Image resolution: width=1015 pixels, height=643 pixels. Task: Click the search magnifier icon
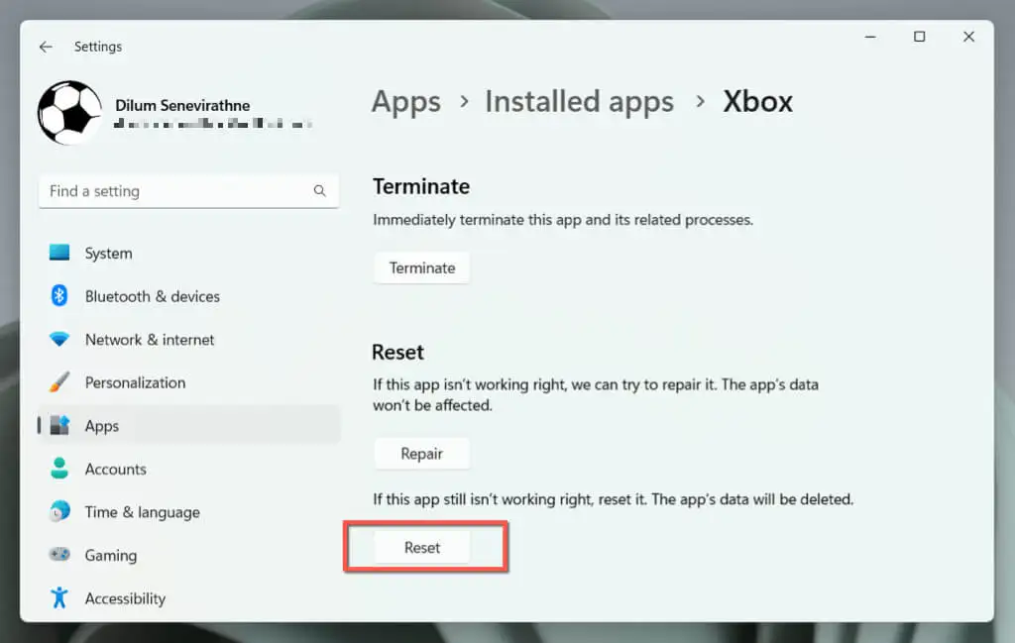(x=320, y=191)
